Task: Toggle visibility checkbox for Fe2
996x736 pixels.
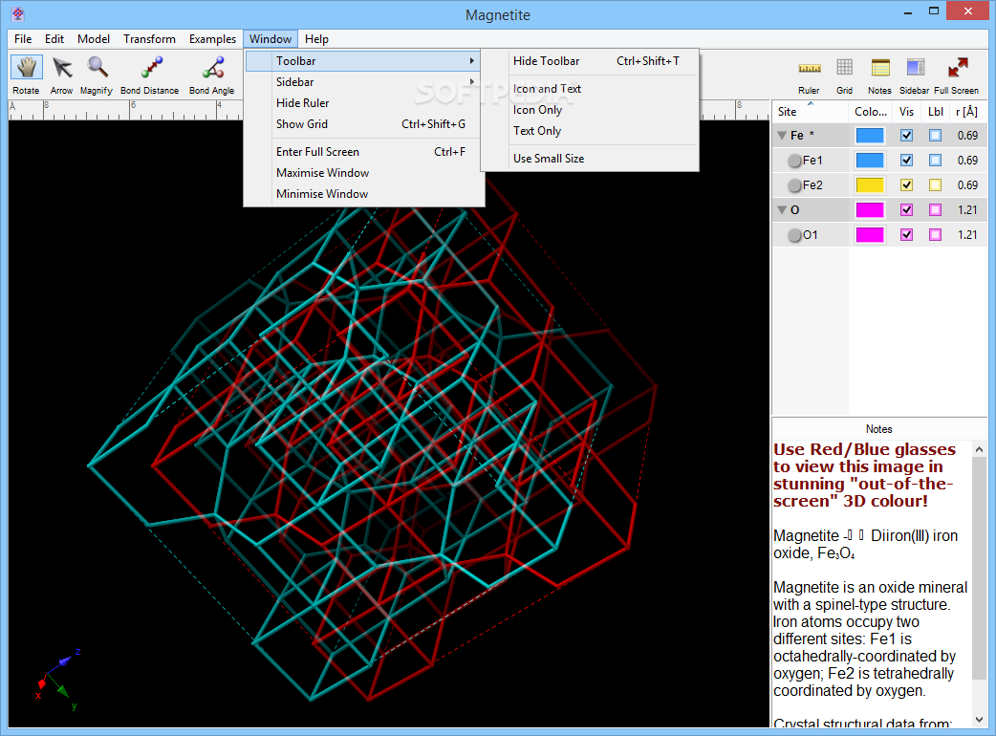Action: (x=906, y=184)
